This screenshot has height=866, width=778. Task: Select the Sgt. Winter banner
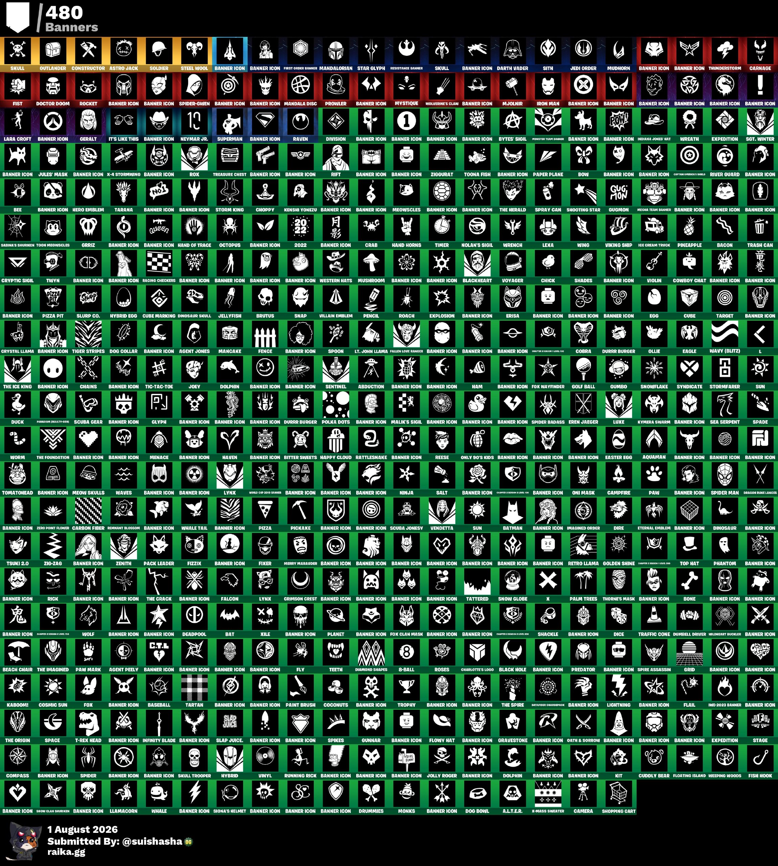point(760,125)
